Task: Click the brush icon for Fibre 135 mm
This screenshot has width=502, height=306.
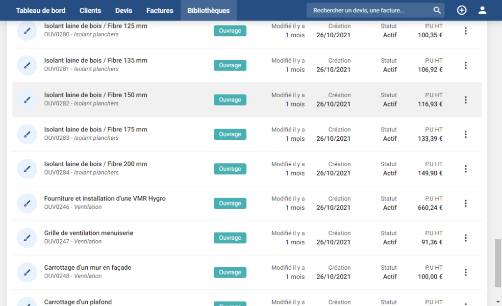Action: [x=27, y=65]
